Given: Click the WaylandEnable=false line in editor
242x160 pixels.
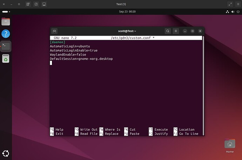Looking at the screenshot, I should 68,54.
